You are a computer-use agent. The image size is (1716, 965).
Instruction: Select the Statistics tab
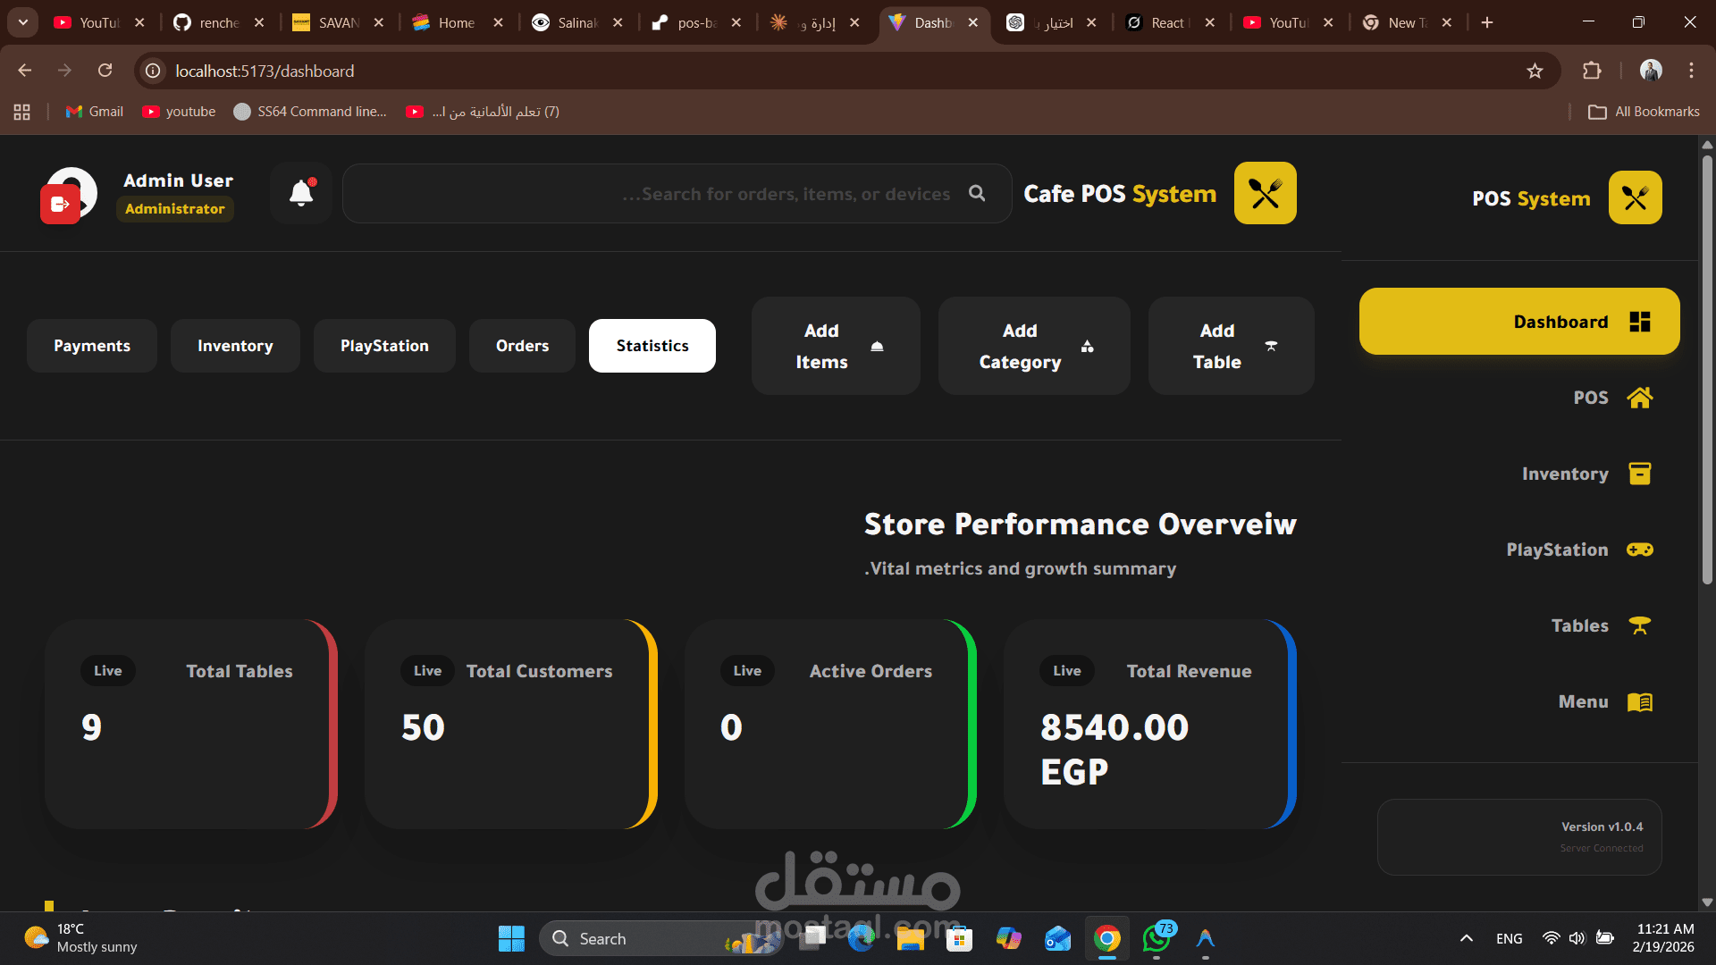pos(652,346)
